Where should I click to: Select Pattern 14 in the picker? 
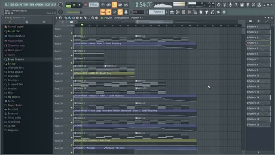[258, 97]
